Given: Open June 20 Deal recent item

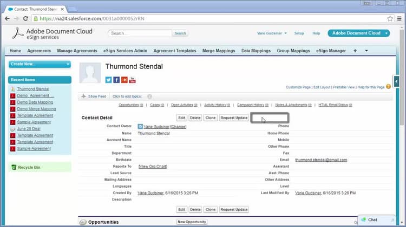Looking at the screenshot, I should (29, 129).
